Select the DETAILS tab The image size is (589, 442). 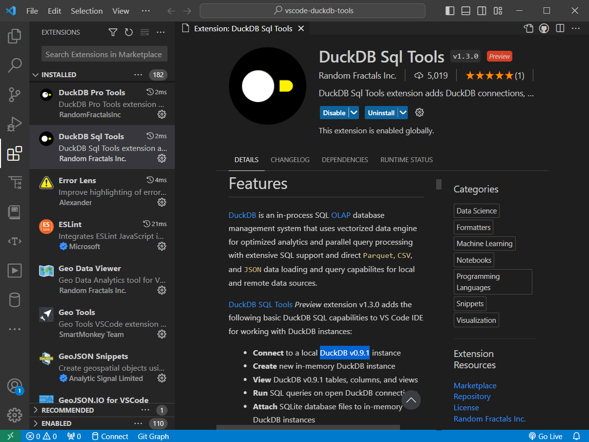click(247, 160)
